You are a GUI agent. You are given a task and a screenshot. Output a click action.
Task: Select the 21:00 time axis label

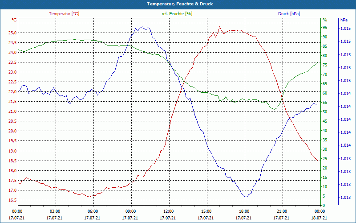(282, 211)
